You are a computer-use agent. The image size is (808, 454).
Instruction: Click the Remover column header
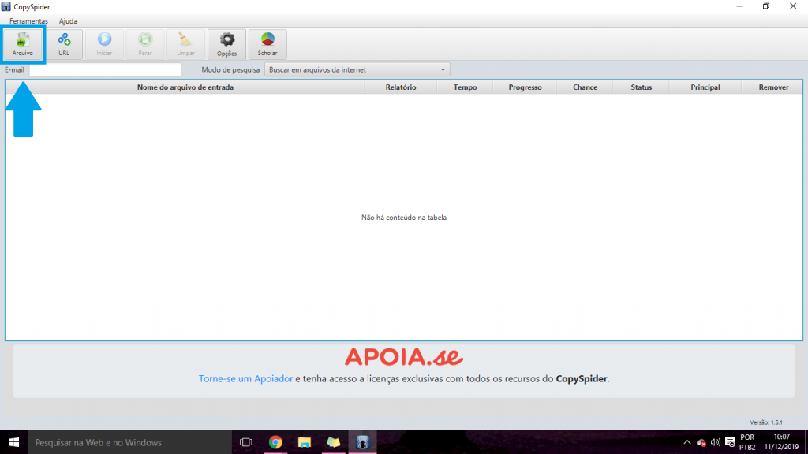pyautogui.click(x=773, y=87)
